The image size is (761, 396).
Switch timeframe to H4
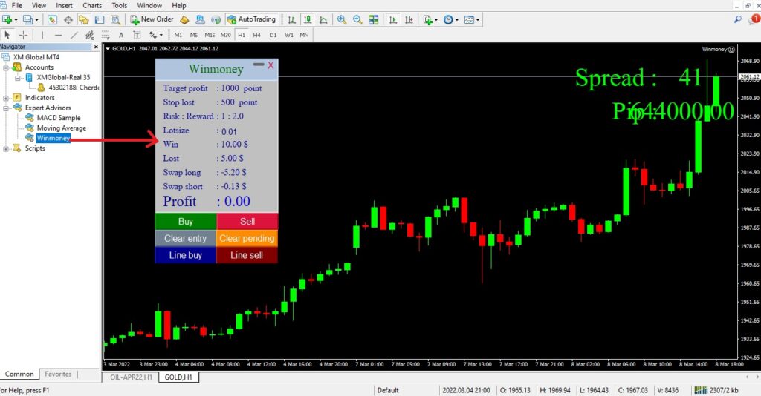(x=256, y=35)
